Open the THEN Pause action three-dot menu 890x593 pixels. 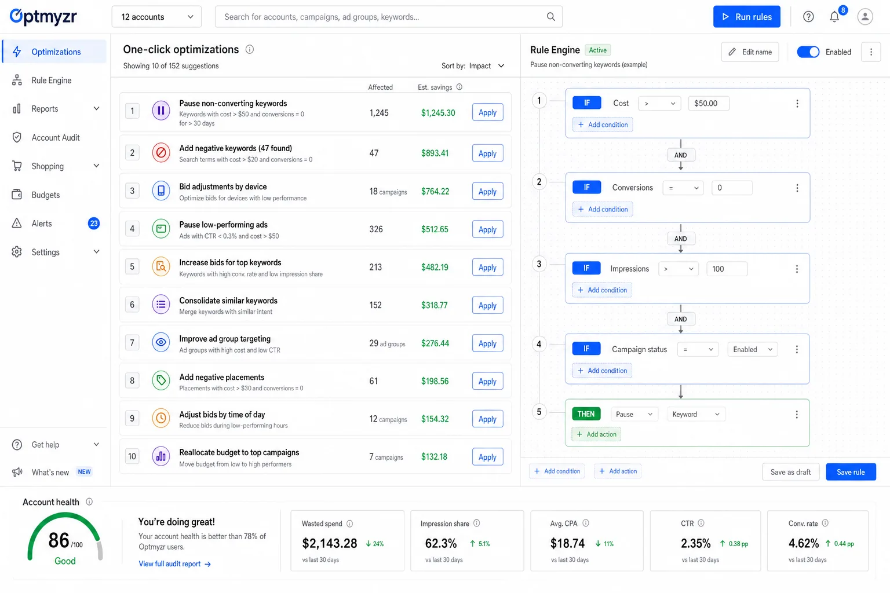point(797,414)
